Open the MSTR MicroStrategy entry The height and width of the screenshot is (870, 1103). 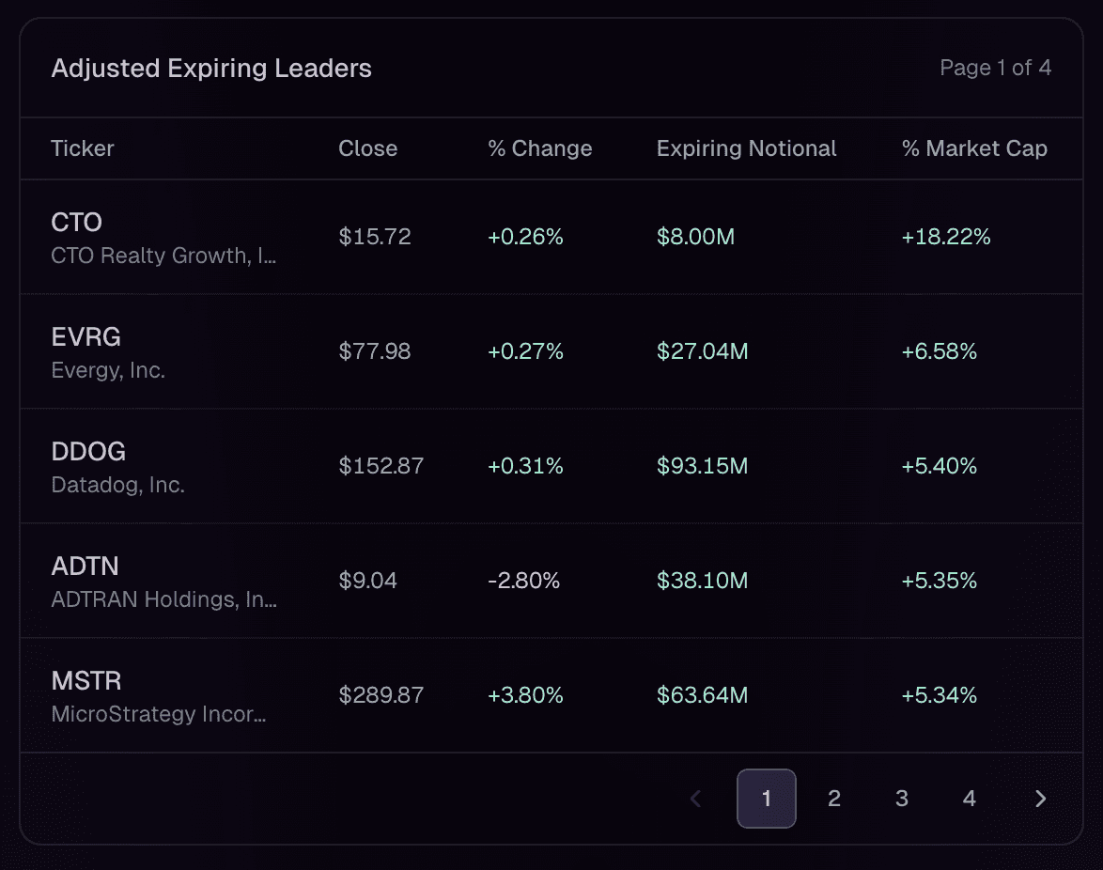tap(85, 681)
